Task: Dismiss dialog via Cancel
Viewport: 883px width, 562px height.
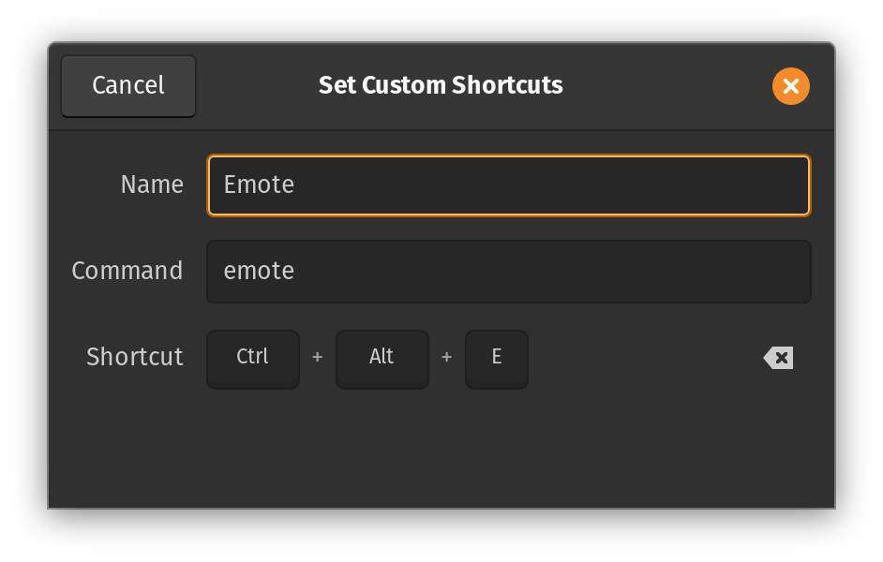Action: pos(127,85)
